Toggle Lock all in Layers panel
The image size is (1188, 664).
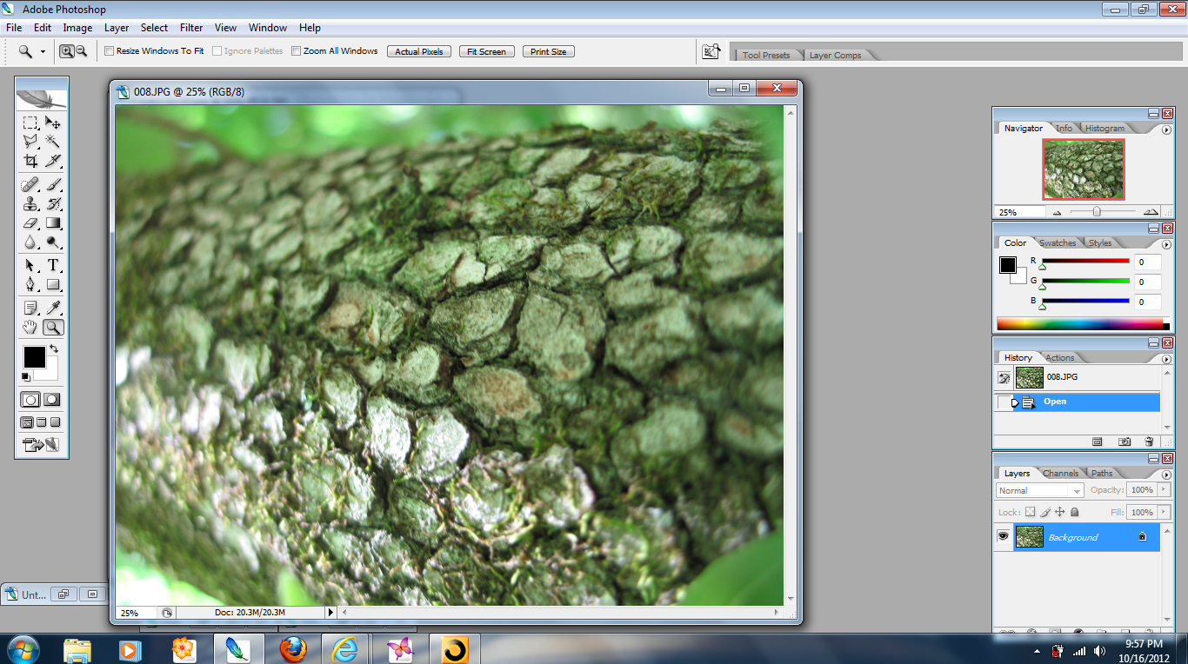click(1075, 513)
